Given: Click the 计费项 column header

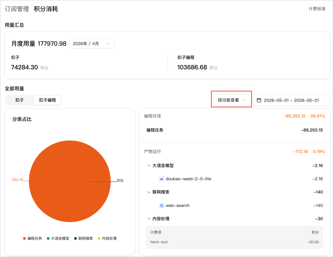Looking at the screenshot, I should [156, 233].
